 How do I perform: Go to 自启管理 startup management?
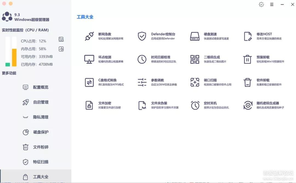click(x=41, y=102)
